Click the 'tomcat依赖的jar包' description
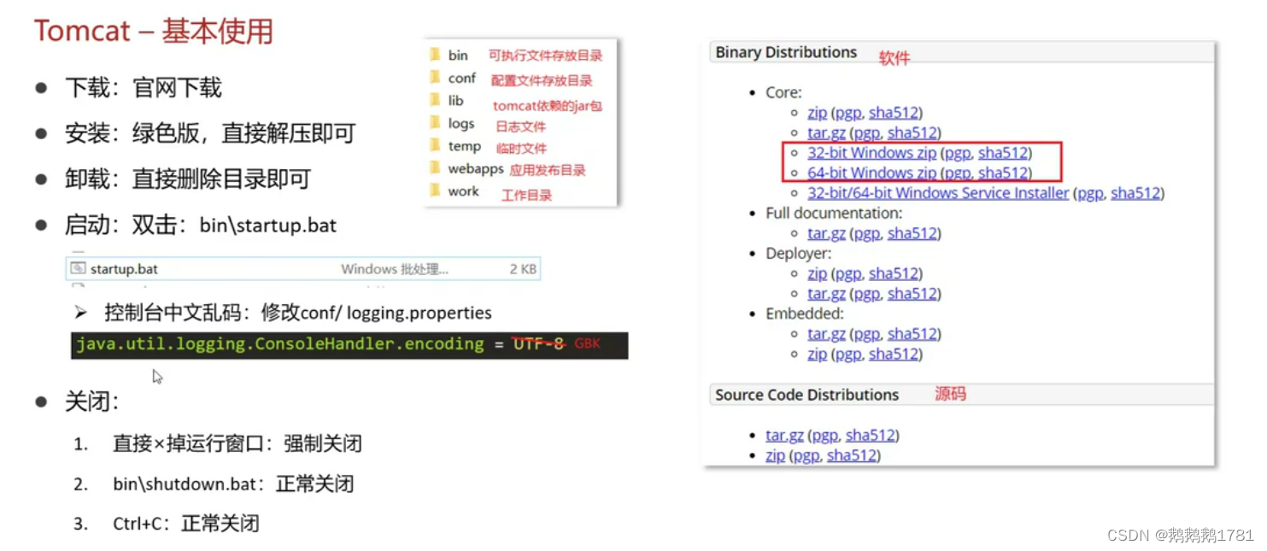Viewport: 1267px width, 551px height. (x=548, y=106)
